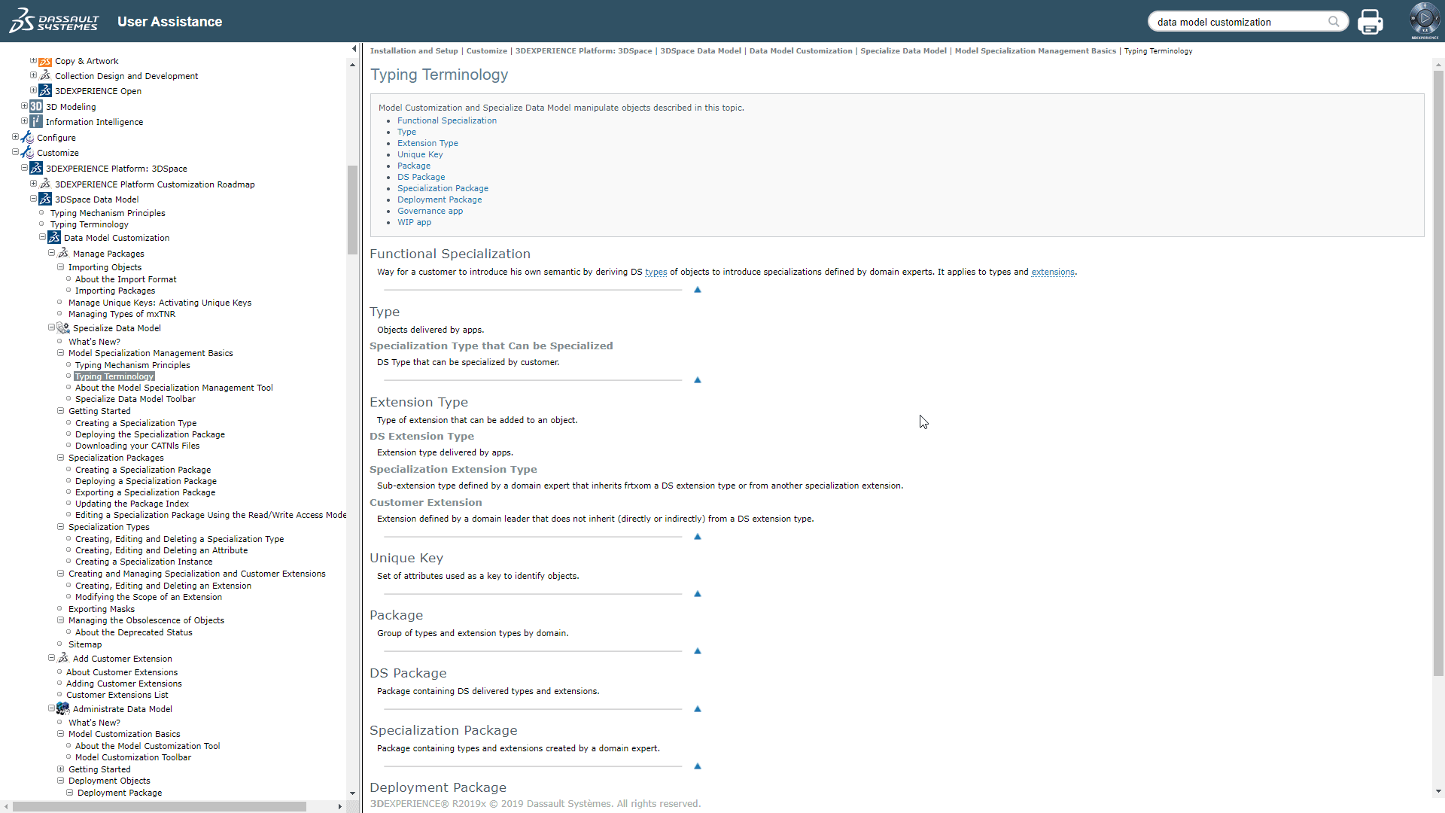
Task: Open Installation and Setup breadcrumb
Action: 413,51
